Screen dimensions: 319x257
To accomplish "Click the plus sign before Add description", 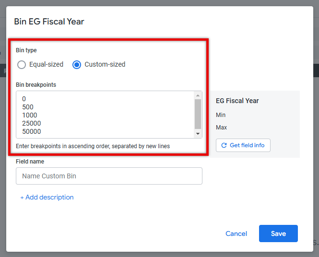I will tap(22, 198).
